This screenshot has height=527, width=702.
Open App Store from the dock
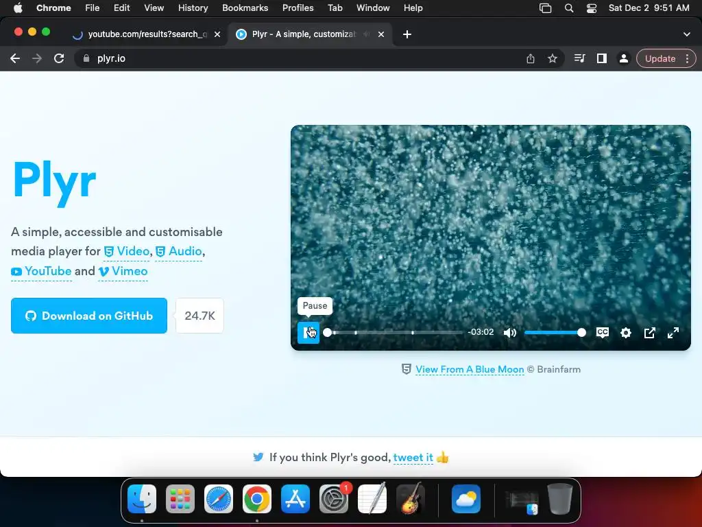point(295,499)
